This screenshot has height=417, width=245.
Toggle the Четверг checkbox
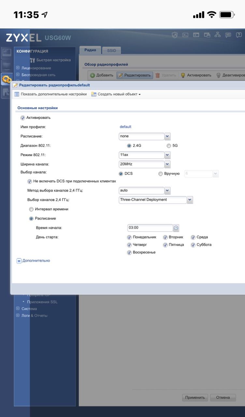pyautogui.click(x=129, y=245)
